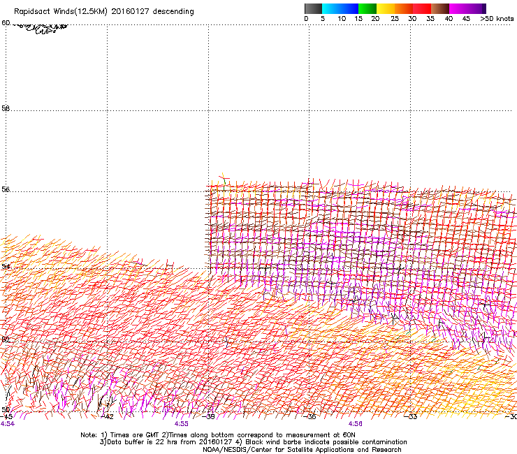Click the latitude label '56'
517x454 pixels.
[6, 189]
